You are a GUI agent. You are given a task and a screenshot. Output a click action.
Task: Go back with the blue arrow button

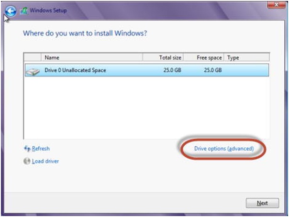point(11,11)
